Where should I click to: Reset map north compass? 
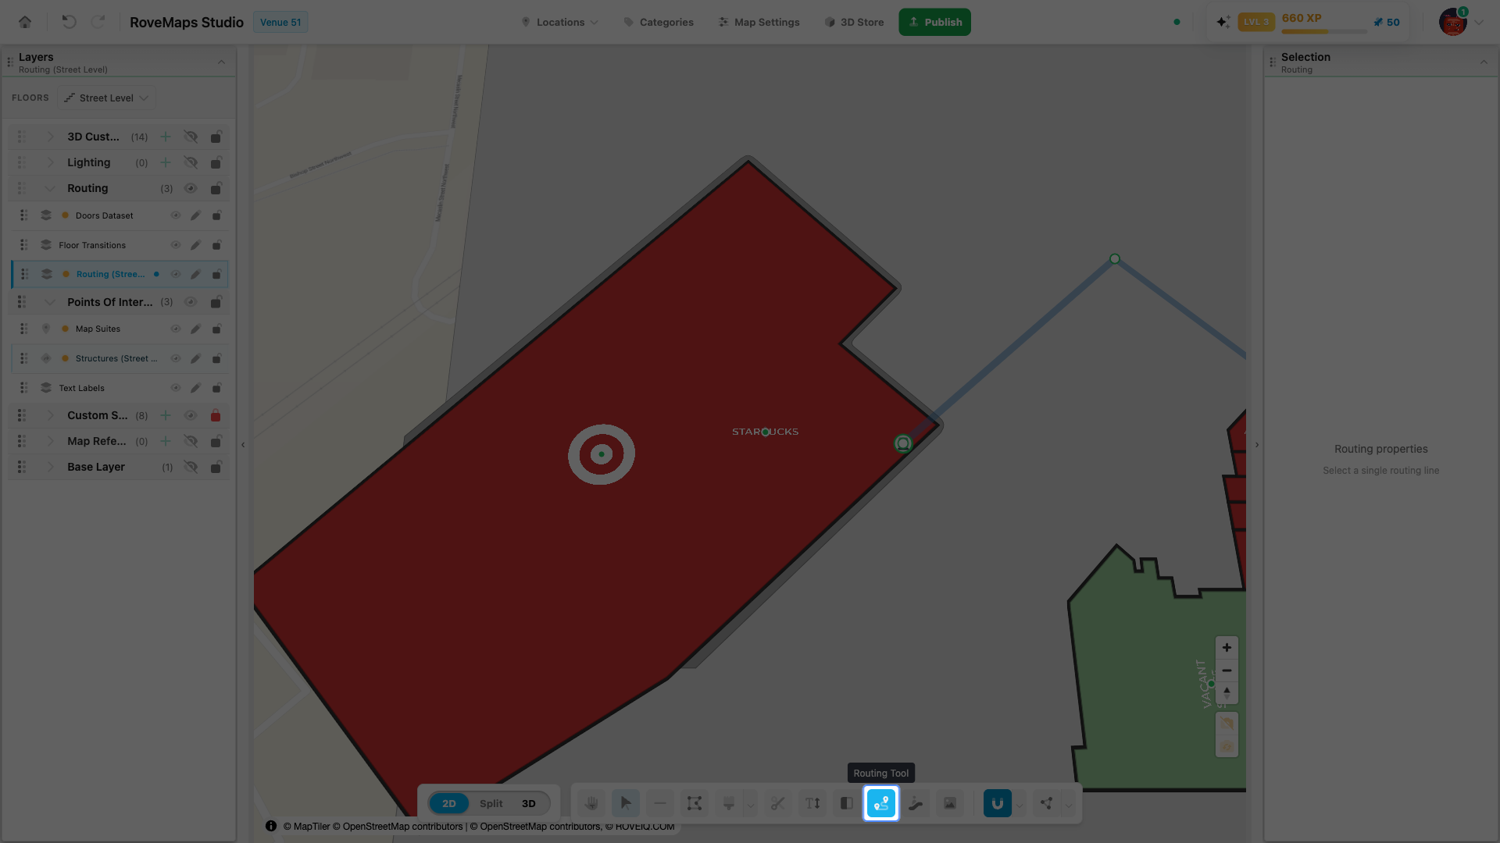(x=1227, y=693)
